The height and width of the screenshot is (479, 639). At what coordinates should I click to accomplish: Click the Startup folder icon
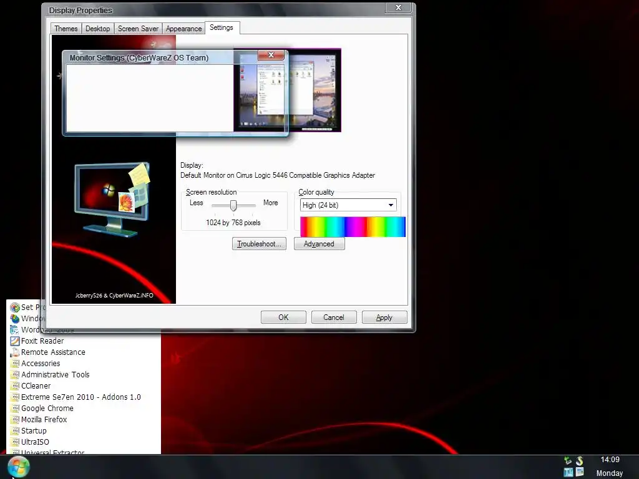(15, 430)
